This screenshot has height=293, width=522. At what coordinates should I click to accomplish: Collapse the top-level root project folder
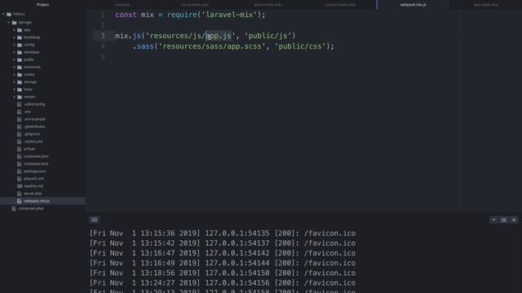3,15
